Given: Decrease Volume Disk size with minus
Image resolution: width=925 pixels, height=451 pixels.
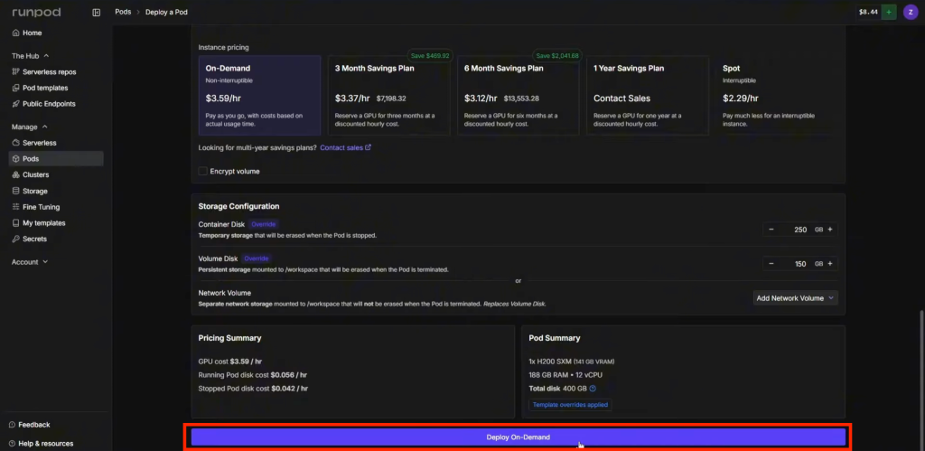Looking at the screenshot, I should tap(771, 264).
